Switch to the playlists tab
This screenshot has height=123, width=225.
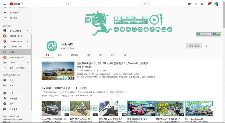coord(74,55)
